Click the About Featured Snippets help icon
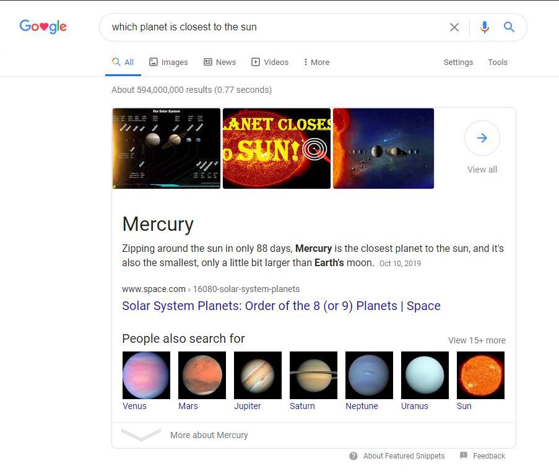 pyautogui.click(x=353, y=456)
